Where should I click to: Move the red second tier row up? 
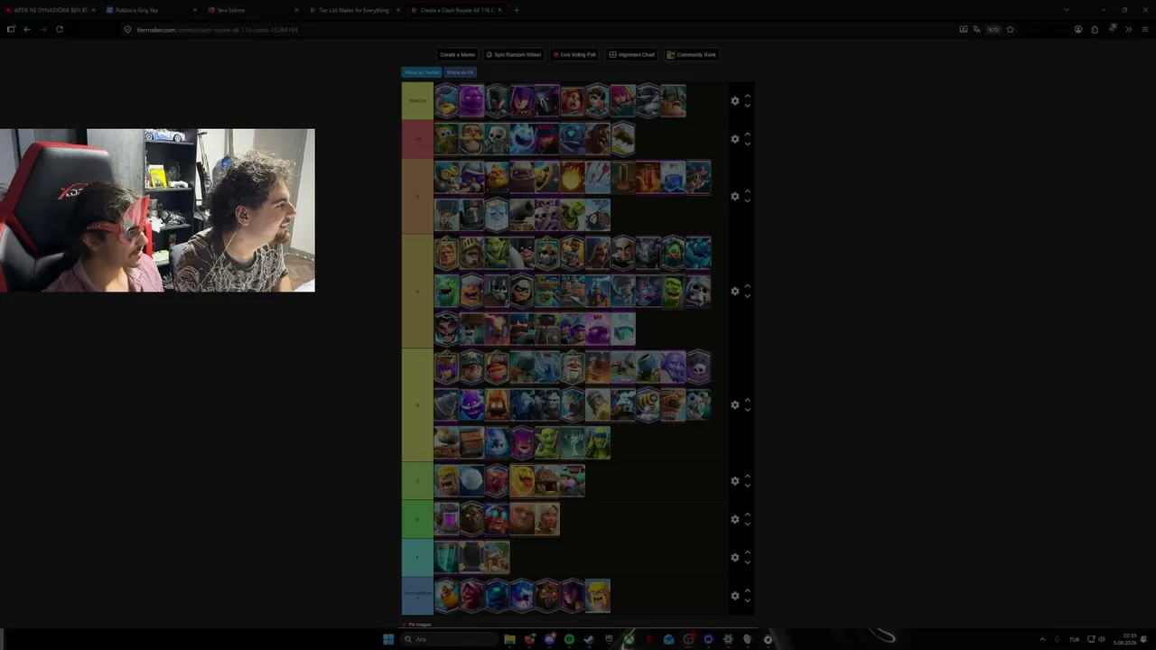click(x=747, y=134)
